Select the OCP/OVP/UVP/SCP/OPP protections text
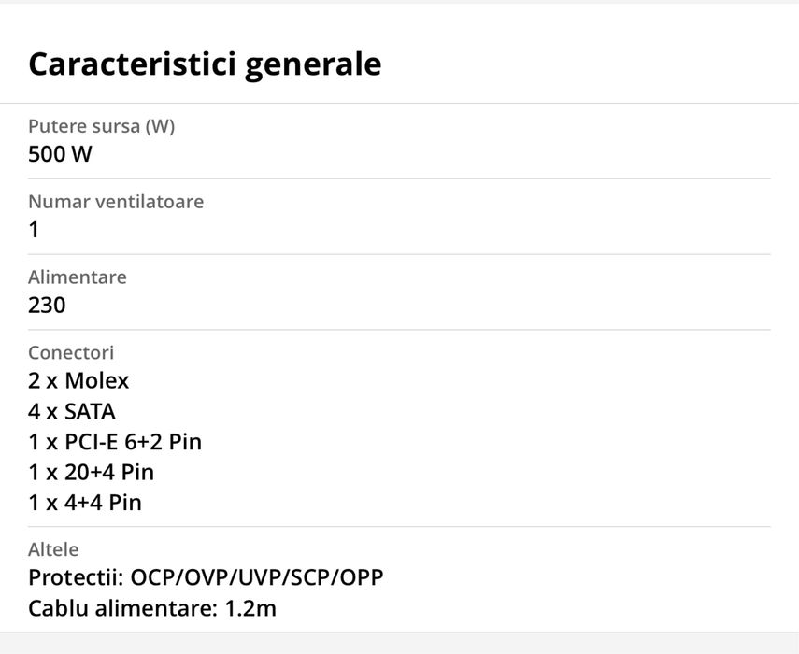The image size is (799, 654). (x=257, y=578)
